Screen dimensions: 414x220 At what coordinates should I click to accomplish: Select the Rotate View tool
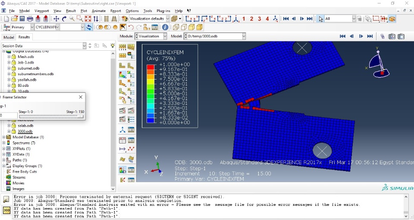click(64, 18)
